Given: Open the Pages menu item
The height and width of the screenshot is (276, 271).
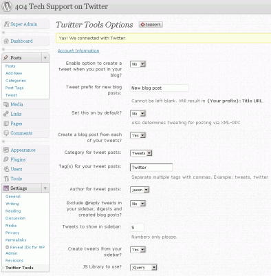Looking at the screenshot, I should coord(17,124).
